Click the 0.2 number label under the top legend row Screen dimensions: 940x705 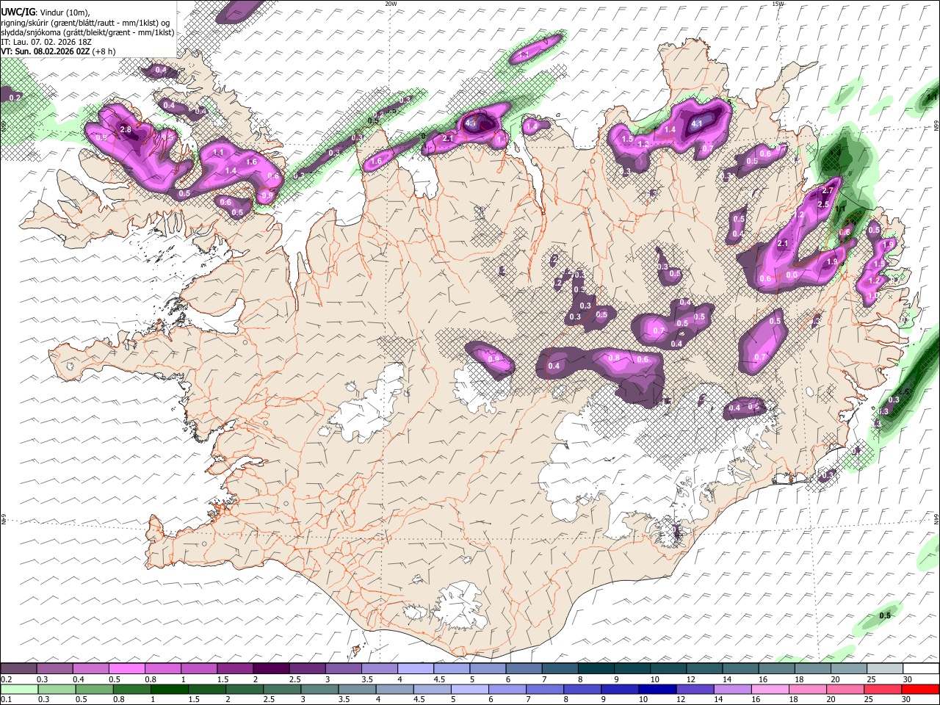tap(6, 679)
